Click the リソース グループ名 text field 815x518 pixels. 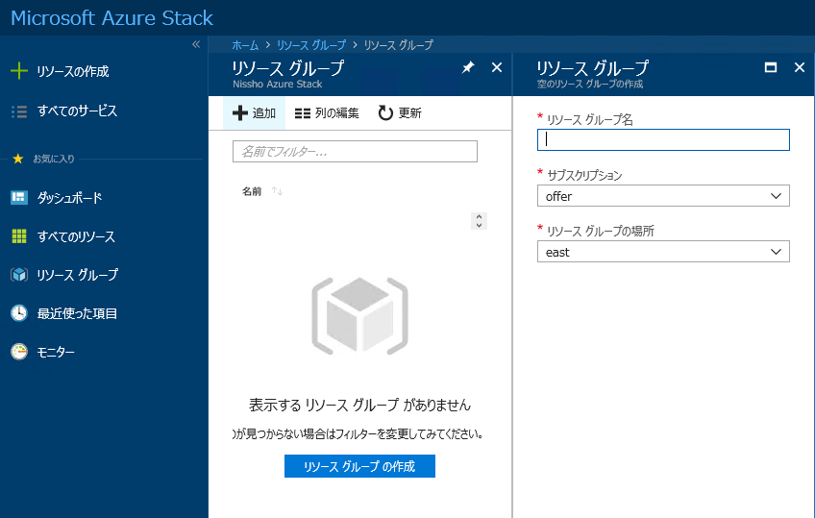click(663, 139)
